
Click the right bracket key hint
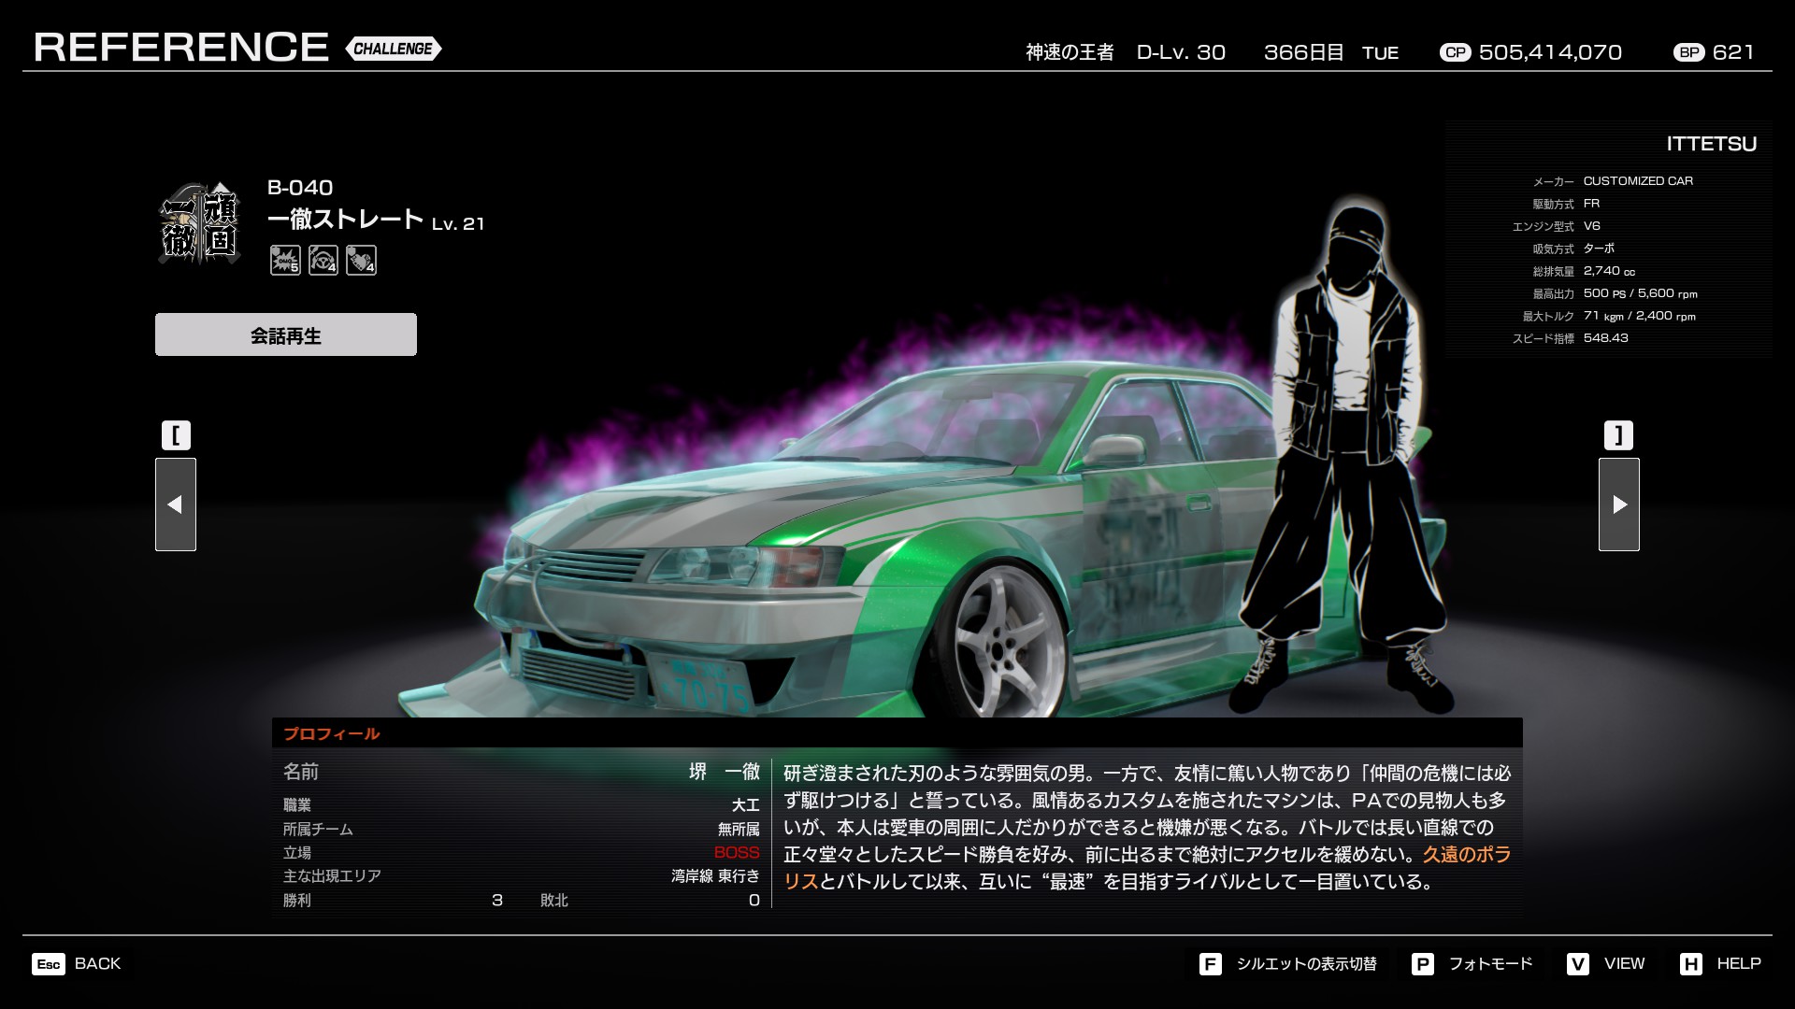1618,435
